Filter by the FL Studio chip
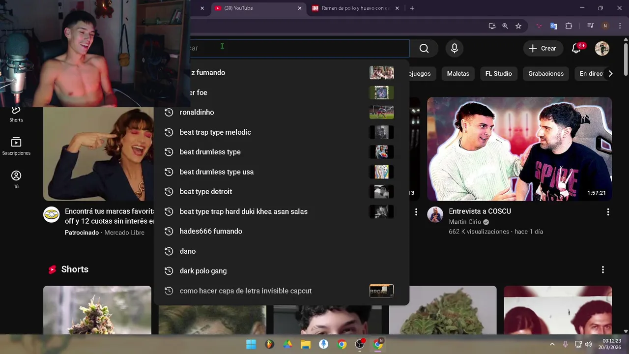This screenshot has width=629, height=354. click(x=498, y=73)
